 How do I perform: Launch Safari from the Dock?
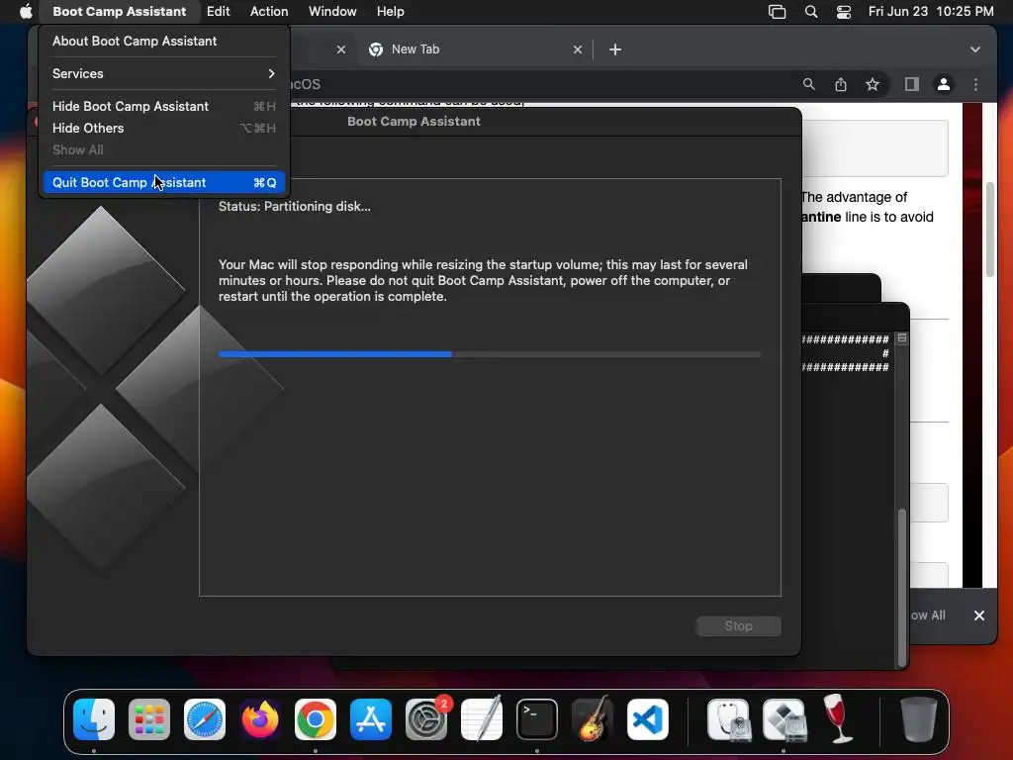click(x=205, y=719)
